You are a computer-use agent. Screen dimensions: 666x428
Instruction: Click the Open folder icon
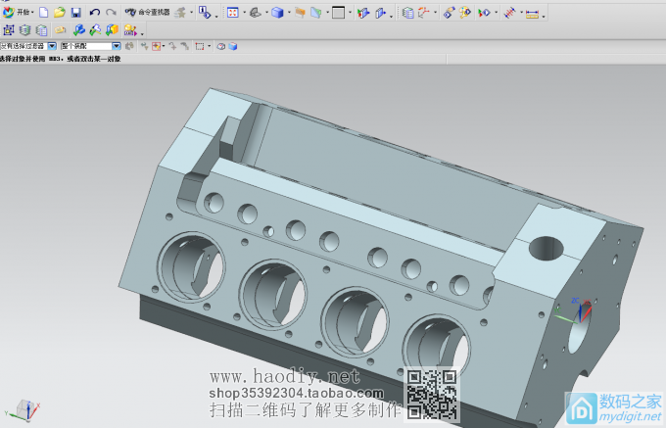59,12
